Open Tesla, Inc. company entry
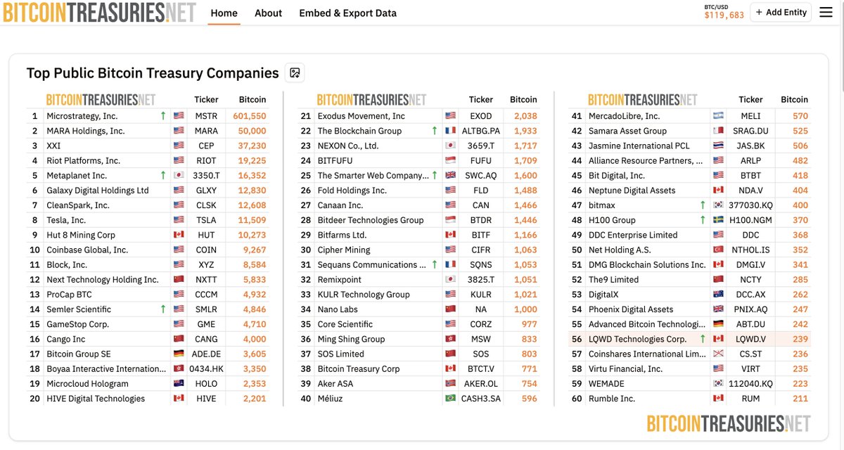 [66, 220]
